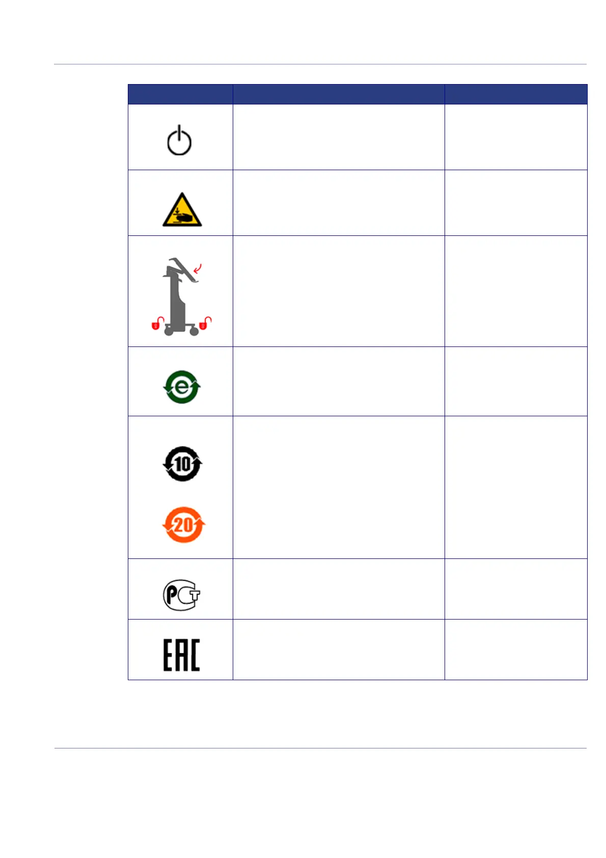Click the orange circular '20' symbol
This screenshot has height=858, width=606.
(183, 525)
